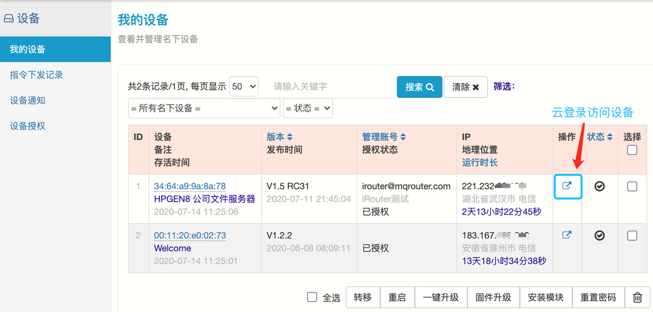Sort by 管理账号 column arrows

click(403, 137)
